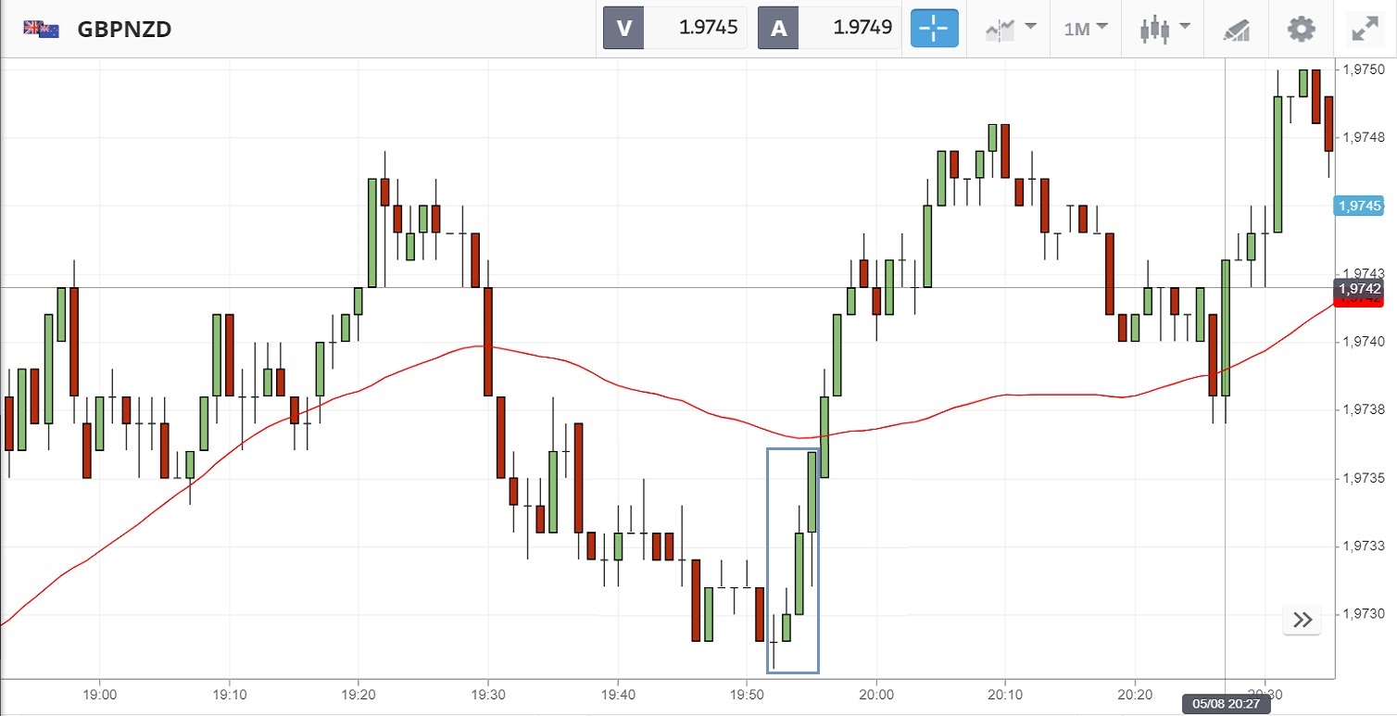Open the drawing tools pencil icon

coord(1236,29)
